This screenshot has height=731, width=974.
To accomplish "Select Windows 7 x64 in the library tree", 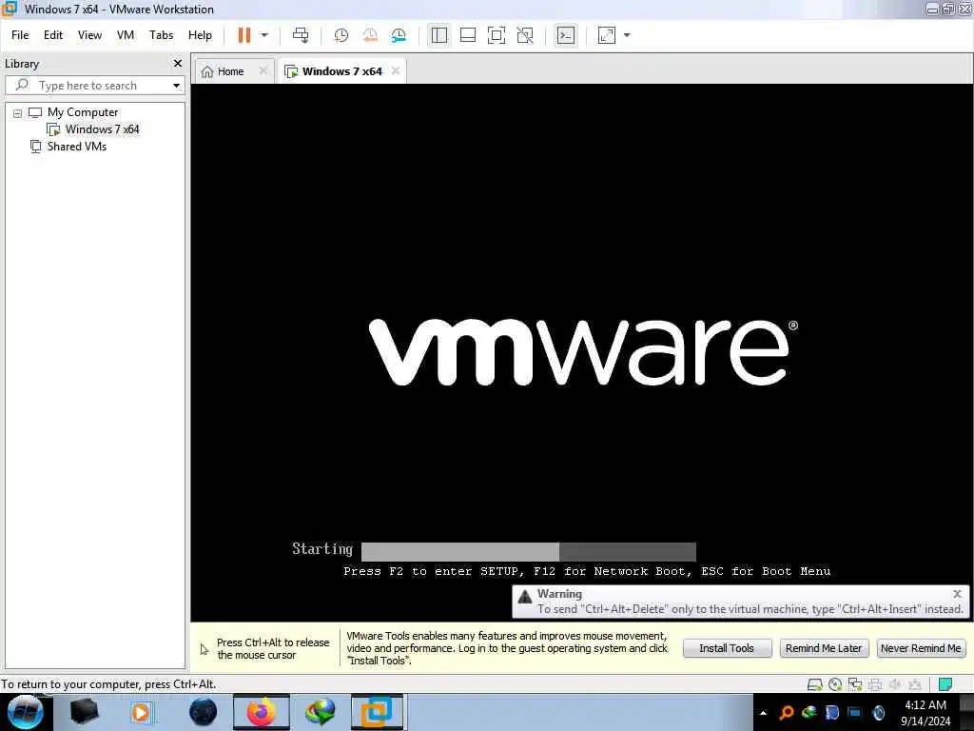I will pos(102,129).
